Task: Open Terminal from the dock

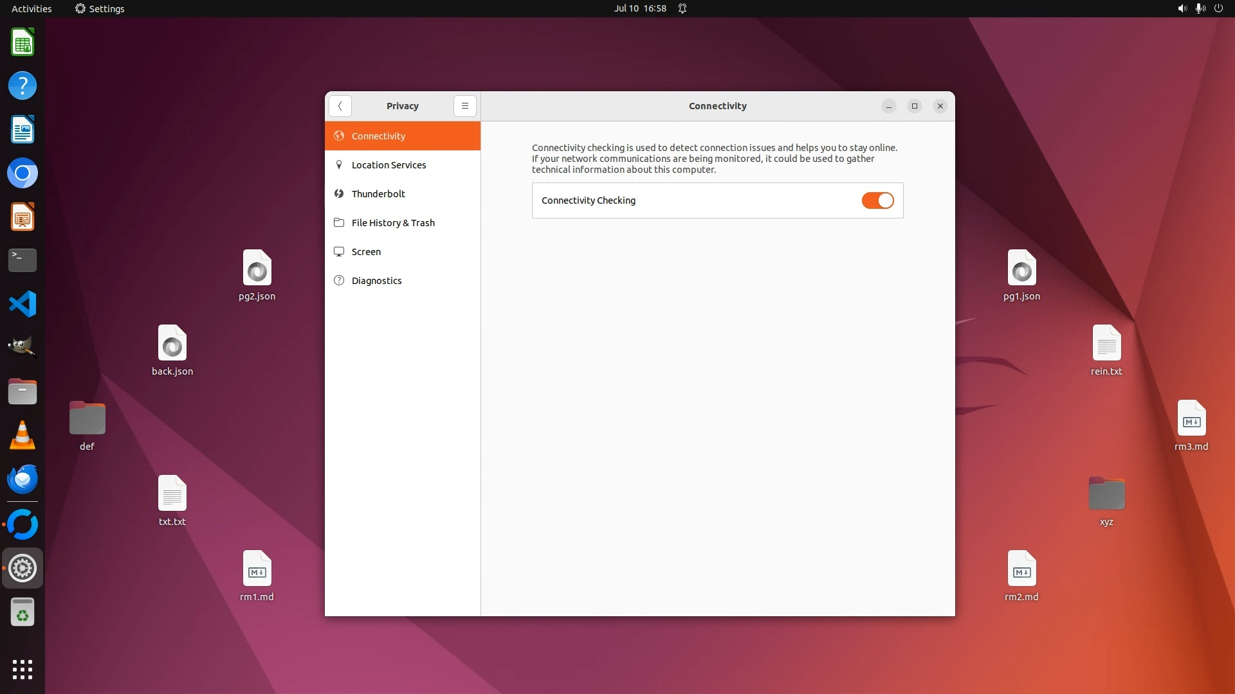Action: click(23, 260)
